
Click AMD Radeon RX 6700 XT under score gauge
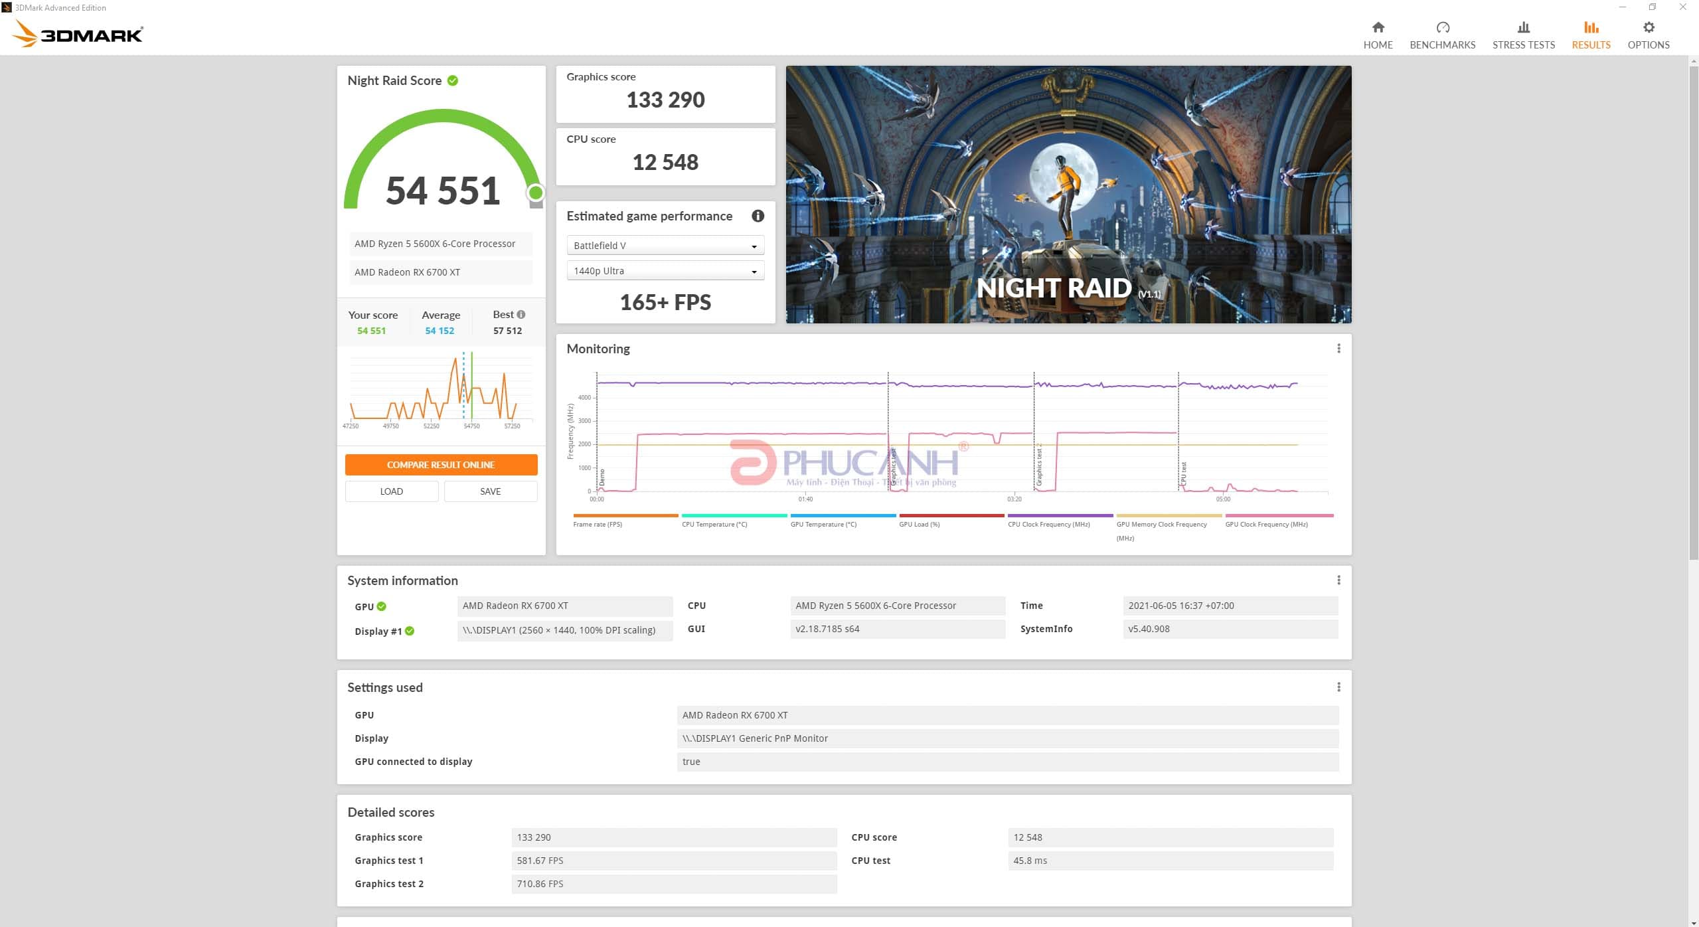click(x=441, y=272)
